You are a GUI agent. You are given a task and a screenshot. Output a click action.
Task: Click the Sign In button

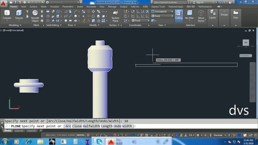coord(198,2)
